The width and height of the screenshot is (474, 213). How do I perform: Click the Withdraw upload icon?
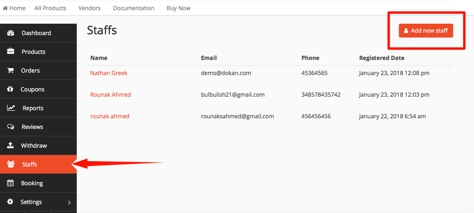[11, 145]
